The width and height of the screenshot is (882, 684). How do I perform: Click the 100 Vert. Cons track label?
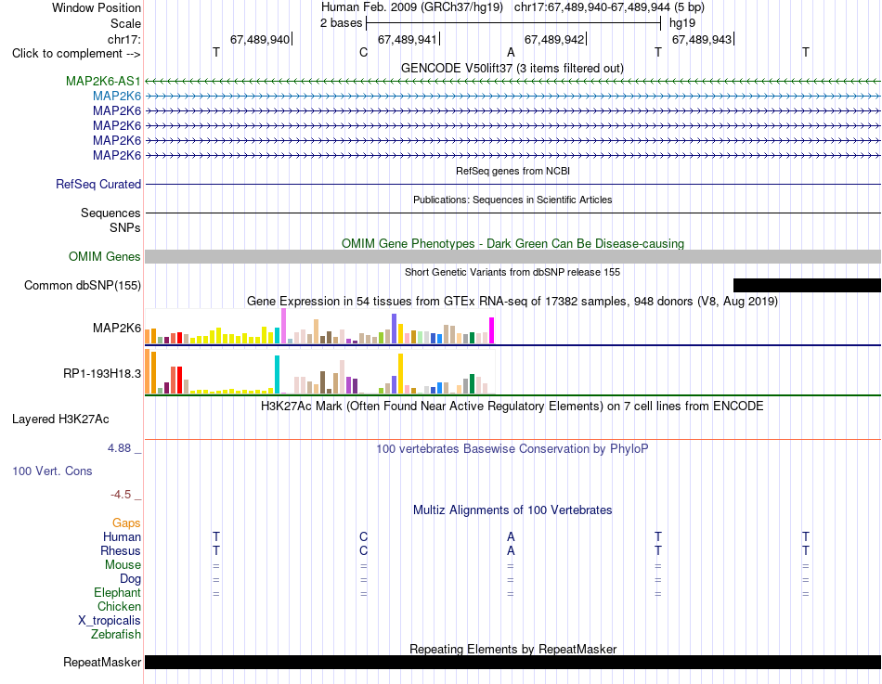click(x=52, y=471)
